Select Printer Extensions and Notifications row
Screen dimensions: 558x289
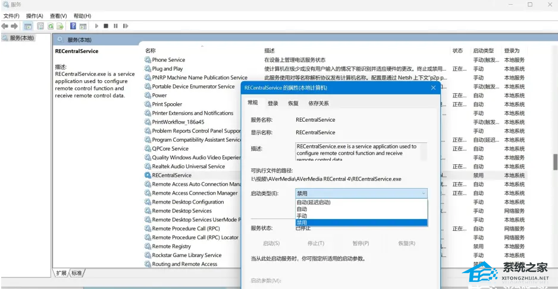click(x=192, y=113)
